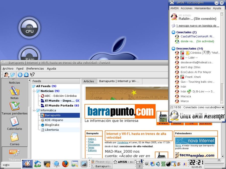Collapse the Desconectados group in aMSN
The height and width of the screenshot is (169, 226).
[x=173, y=49]
